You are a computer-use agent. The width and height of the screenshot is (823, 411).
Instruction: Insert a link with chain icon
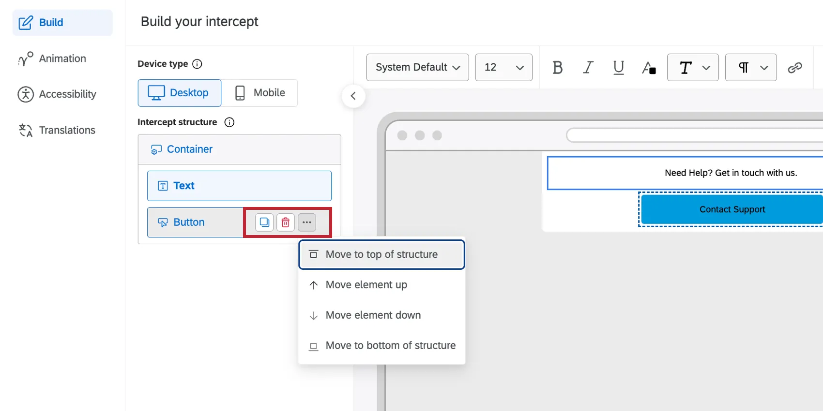[795, 67]
